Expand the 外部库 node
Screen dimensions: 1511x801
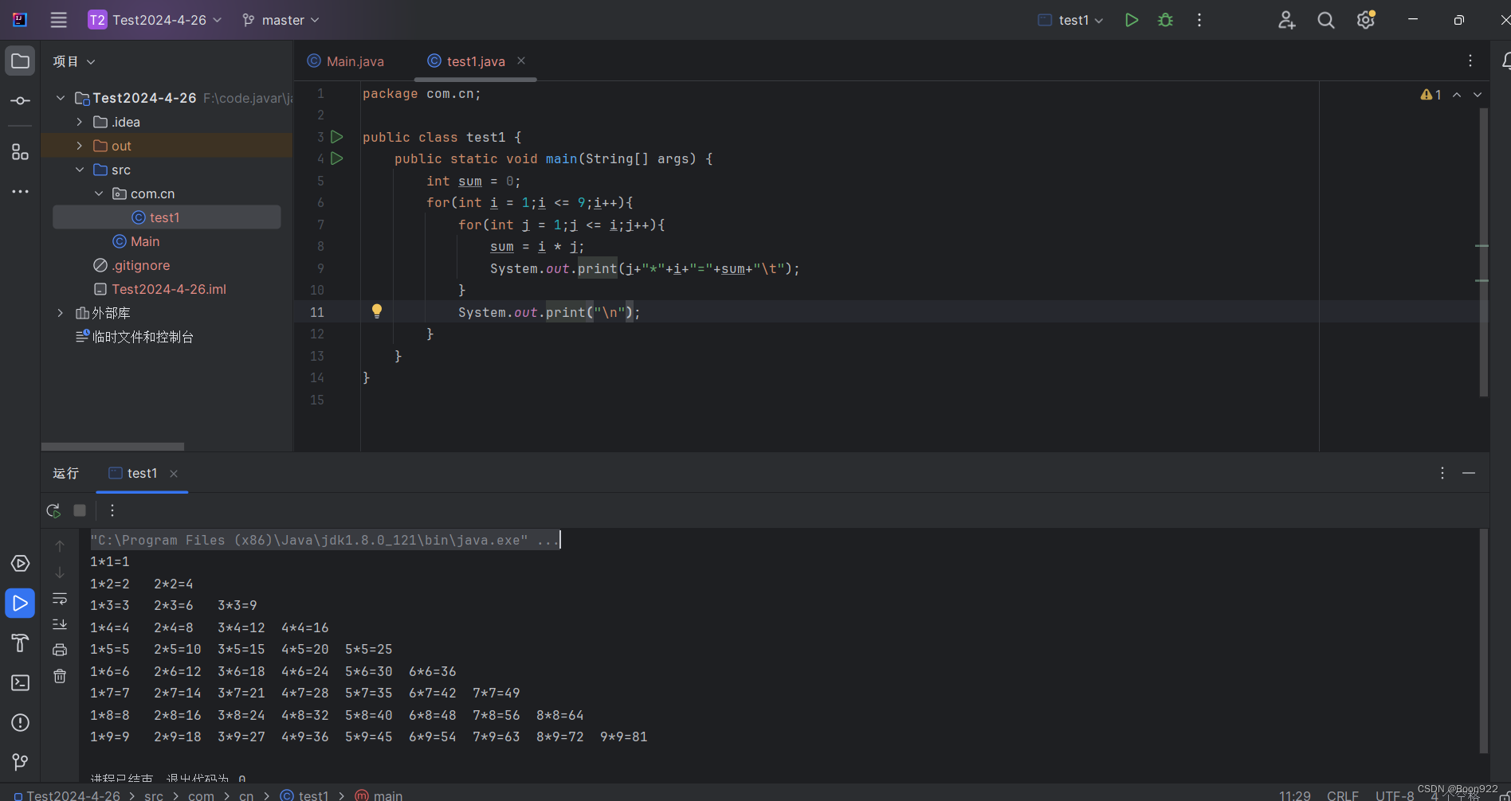pyautogui.click(x=61, y=313)
